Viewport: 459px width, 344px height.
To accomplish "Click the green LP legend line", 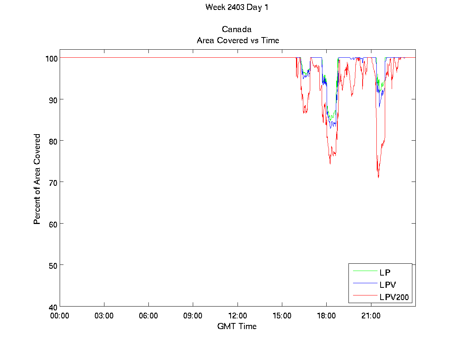I will click(365, 271).
